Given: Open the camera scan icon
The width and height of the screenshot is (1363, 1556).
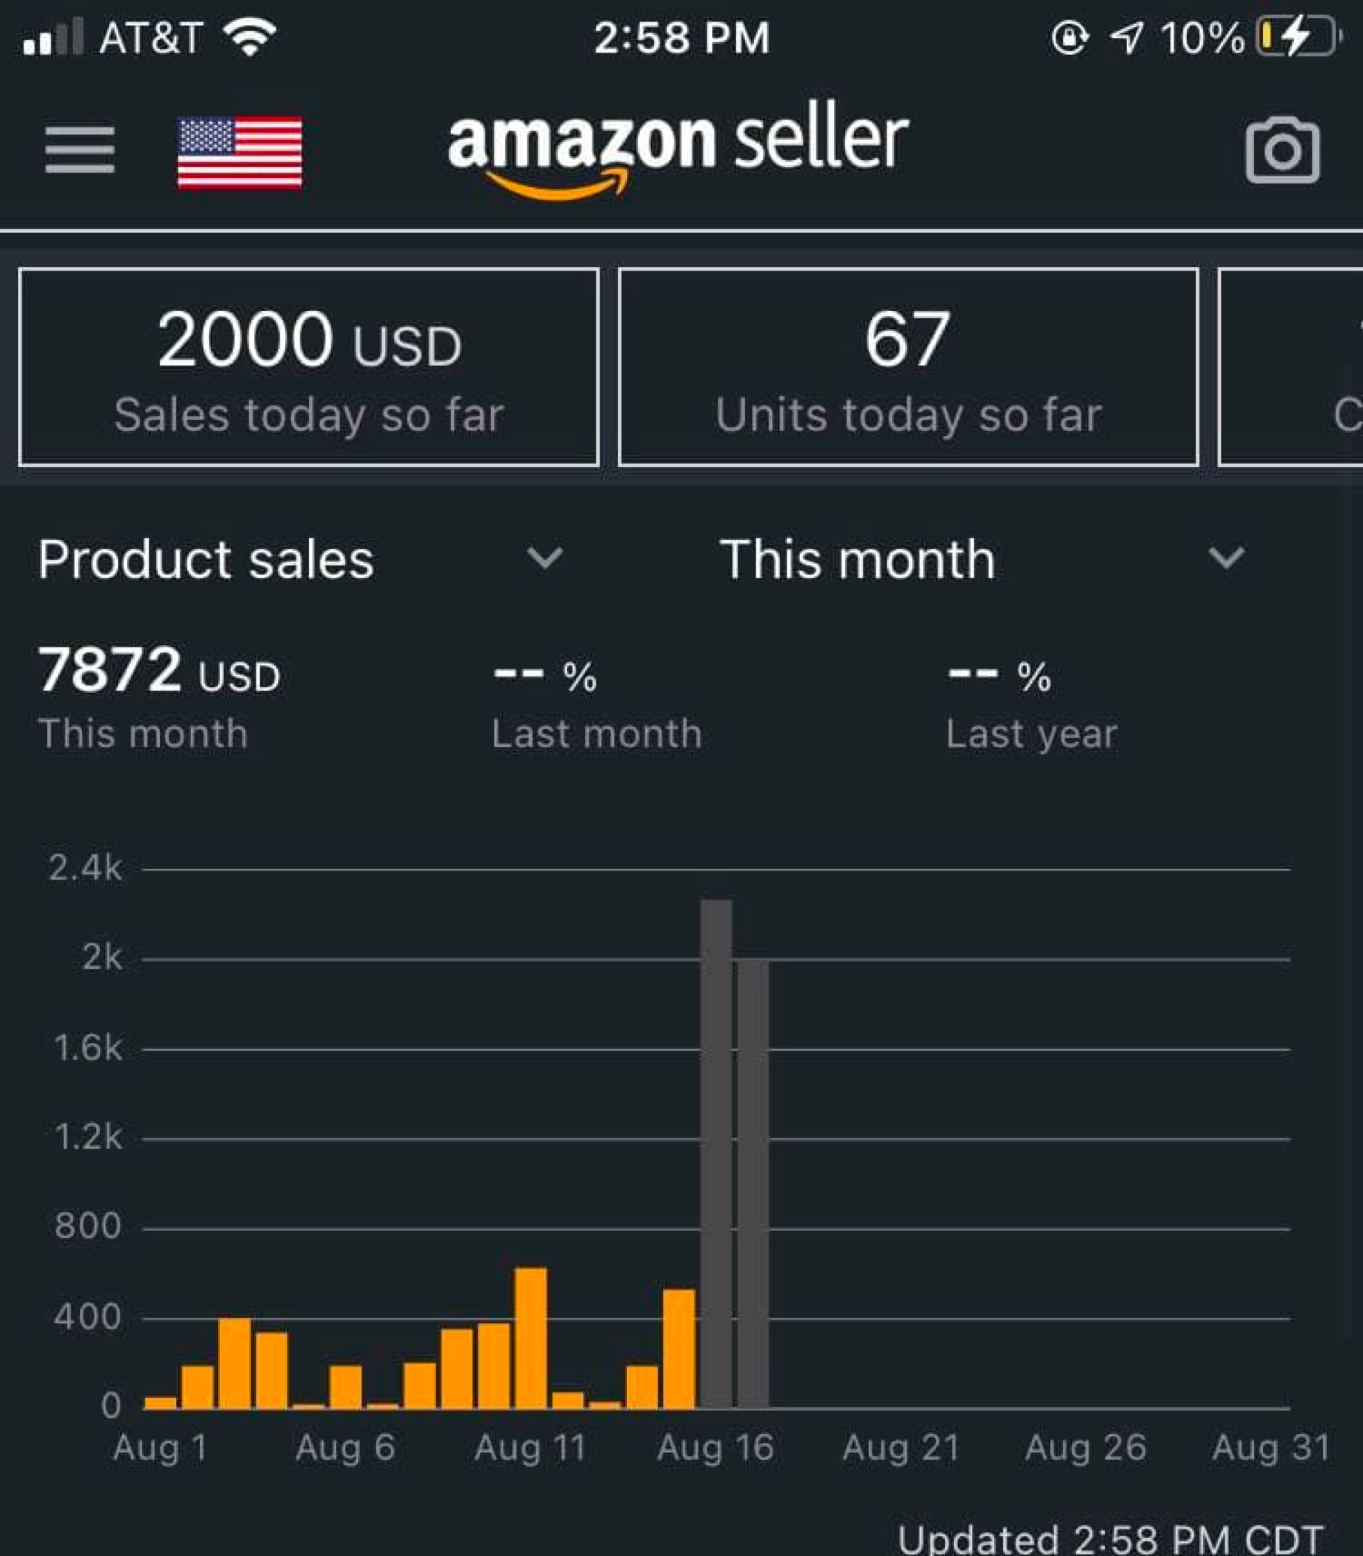Looking at the screenshot, I should pos(1283,150).
